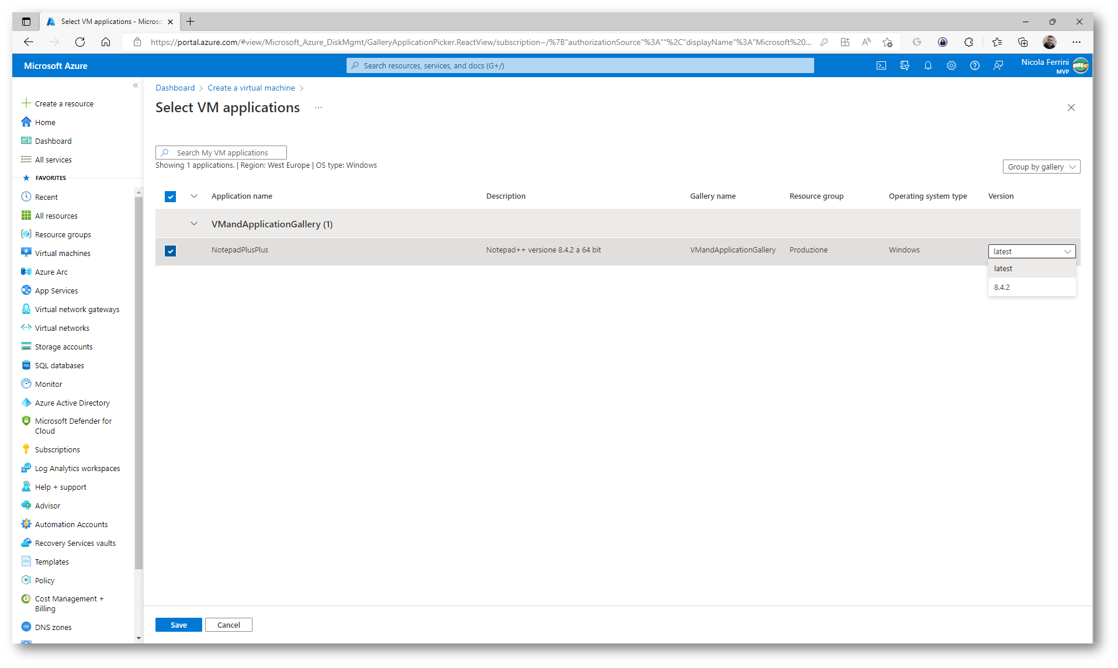
Task: Collapse all groups with header chevron
Action: pyautogui.click(x=194, y=196)
